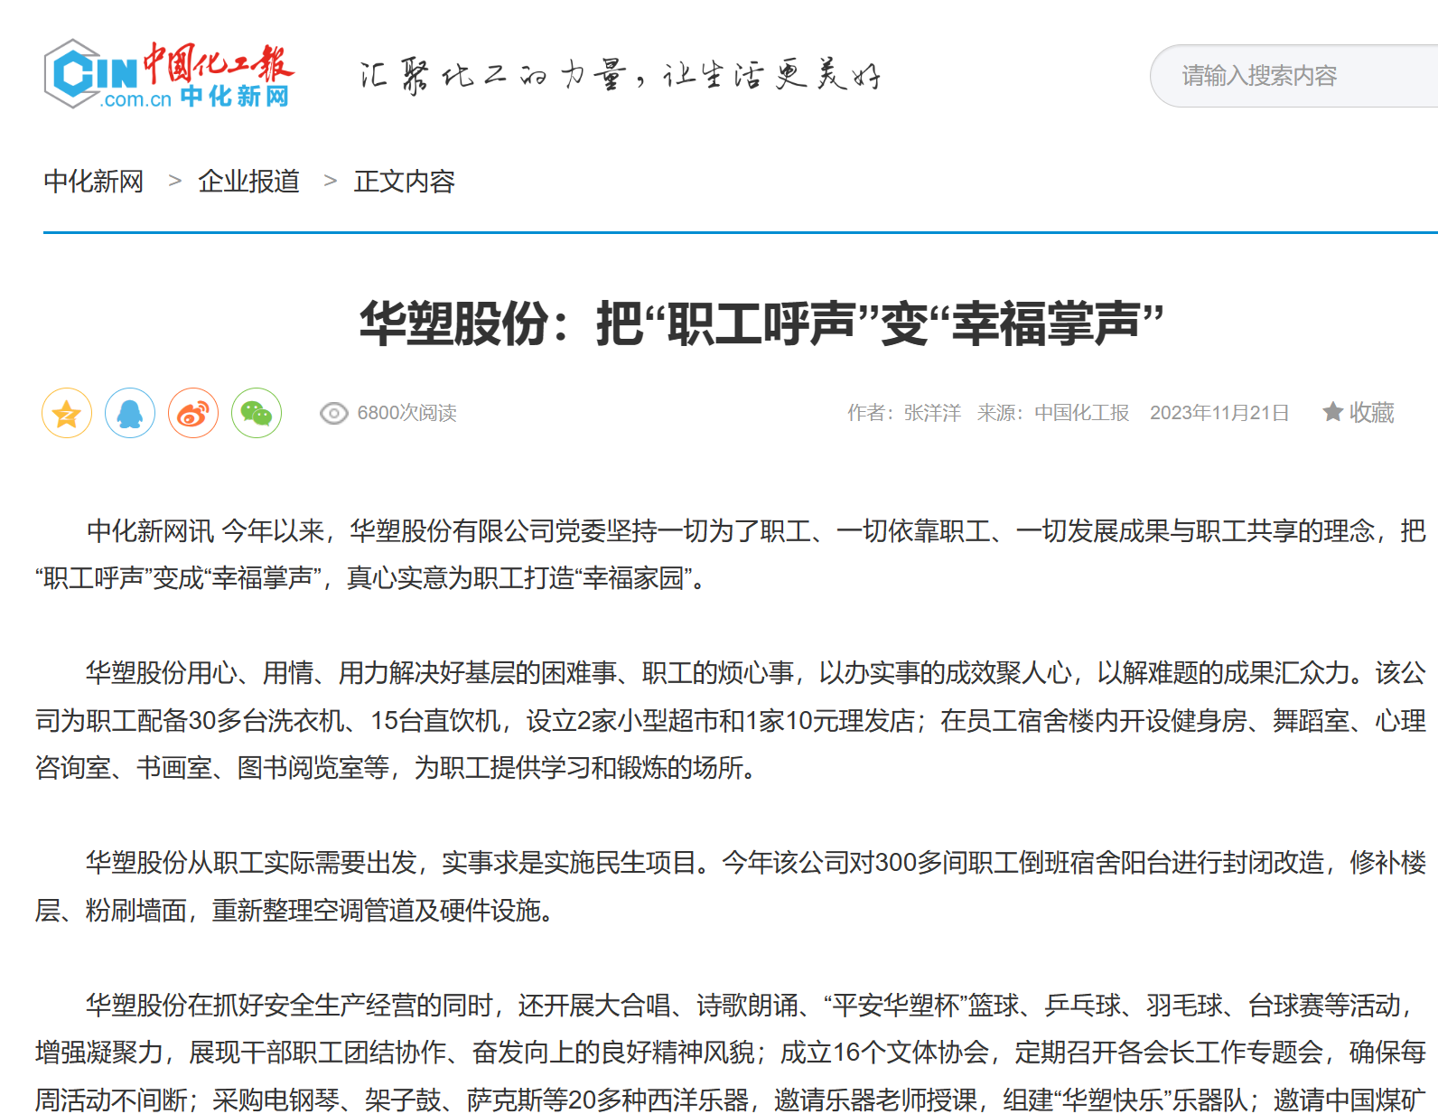
Task: Go to 中化新网 in breadcrumb navigation
Action: pyautogui.click(x=94, y=182)
